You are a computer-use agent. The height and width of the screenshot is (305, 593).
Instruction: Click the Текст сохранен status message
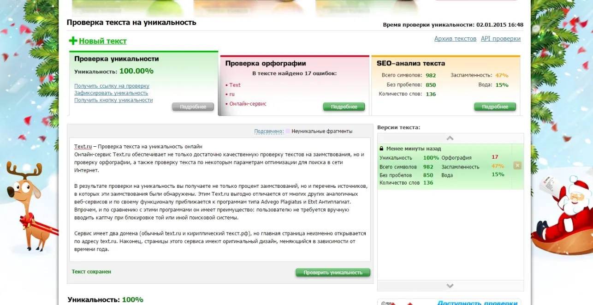click(x=91, y=272)
